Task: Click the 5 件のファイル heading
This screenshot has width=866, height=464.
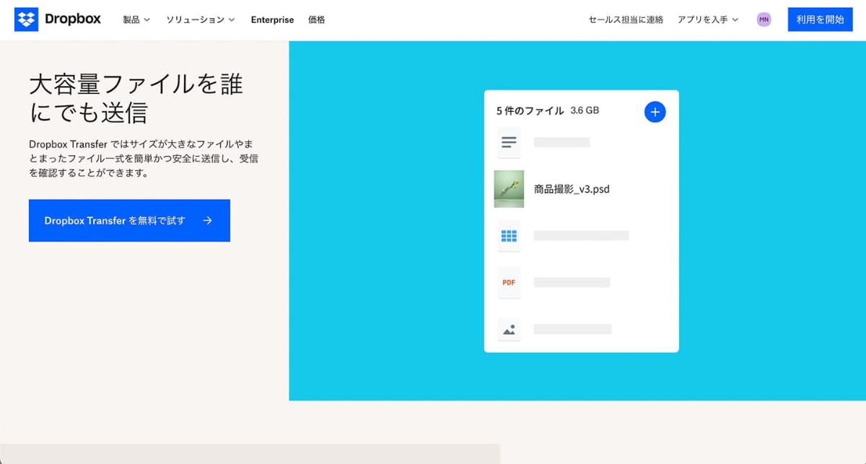Action: (530, 110)
